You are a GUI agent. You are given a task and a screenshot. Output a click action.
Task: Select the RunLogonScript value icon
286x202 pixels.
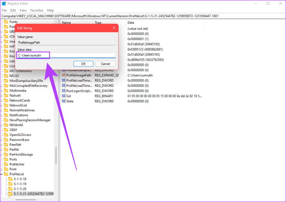[63, 91]
